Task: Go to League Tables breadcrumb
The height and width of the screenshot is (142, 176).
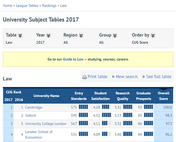Action: (x=27, y=6)
